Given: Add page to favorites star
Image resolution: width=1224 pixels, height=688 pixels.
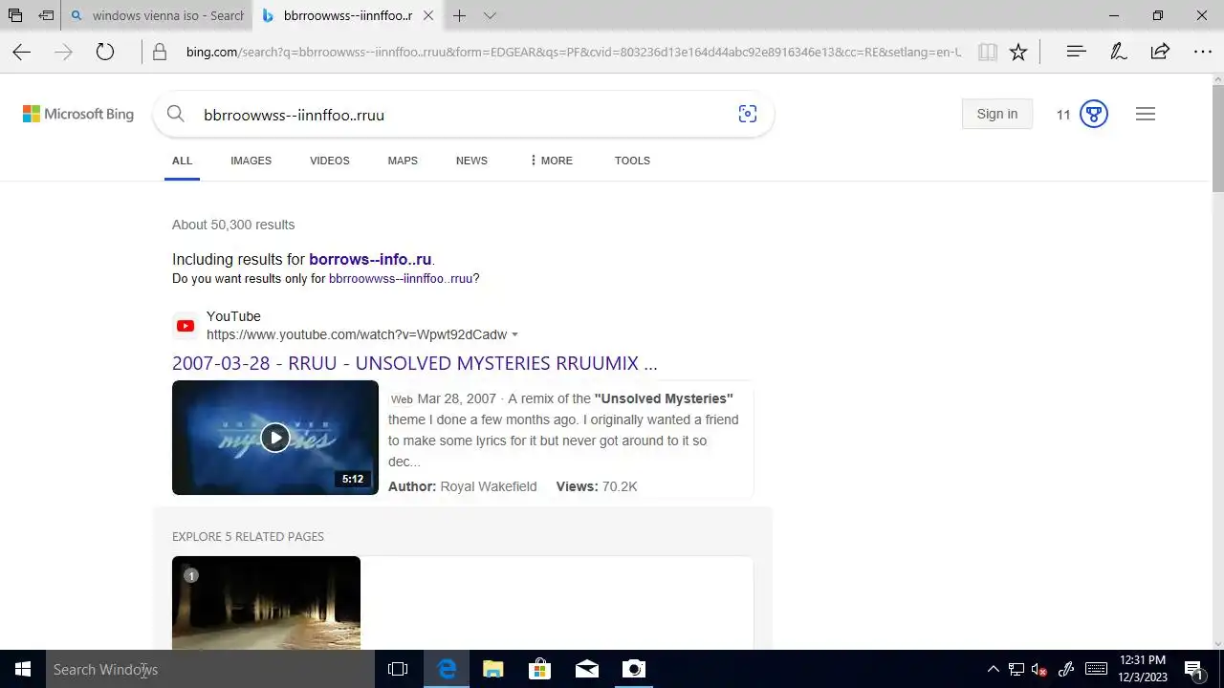Looking at the screenshot, I should (1018, 53).
